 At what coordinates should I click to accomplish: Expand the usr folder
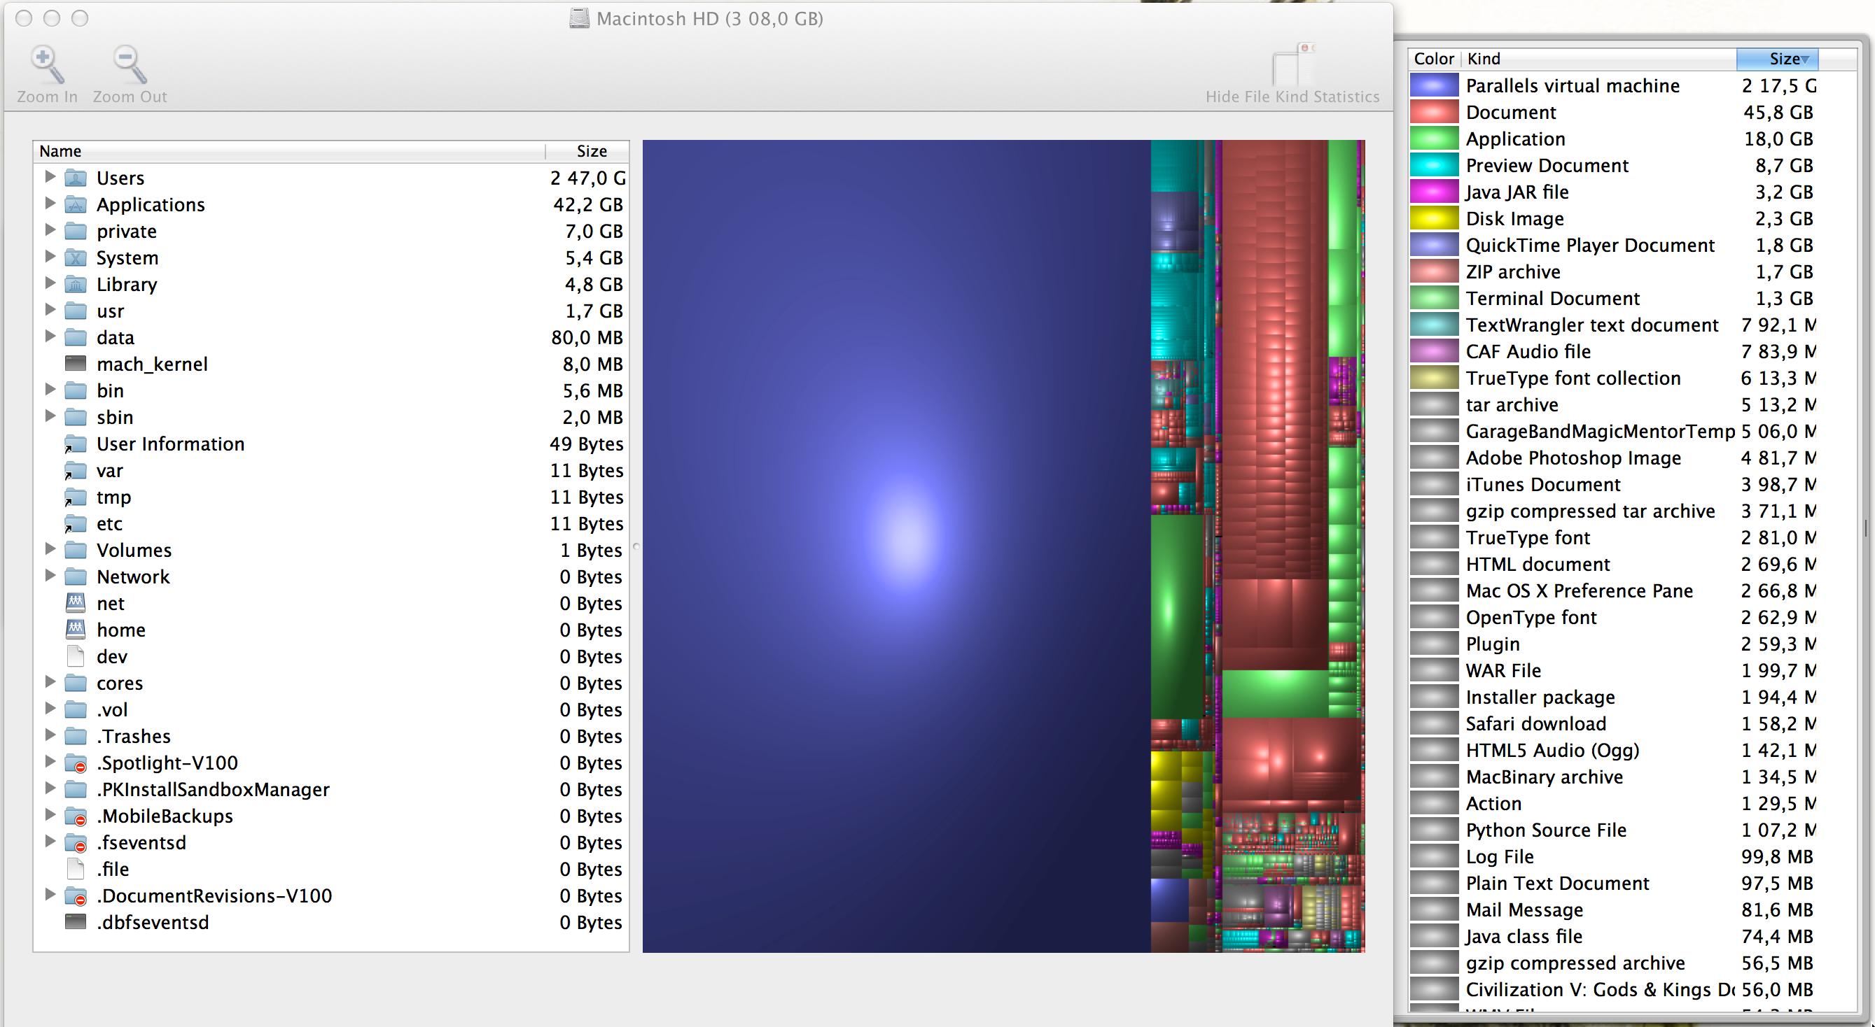tap(50, 310)
